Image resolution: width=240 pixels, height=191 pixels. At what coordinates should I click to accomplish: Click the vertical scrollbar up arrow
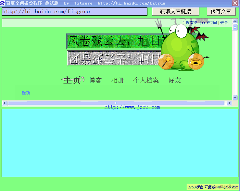coord(235,21)
